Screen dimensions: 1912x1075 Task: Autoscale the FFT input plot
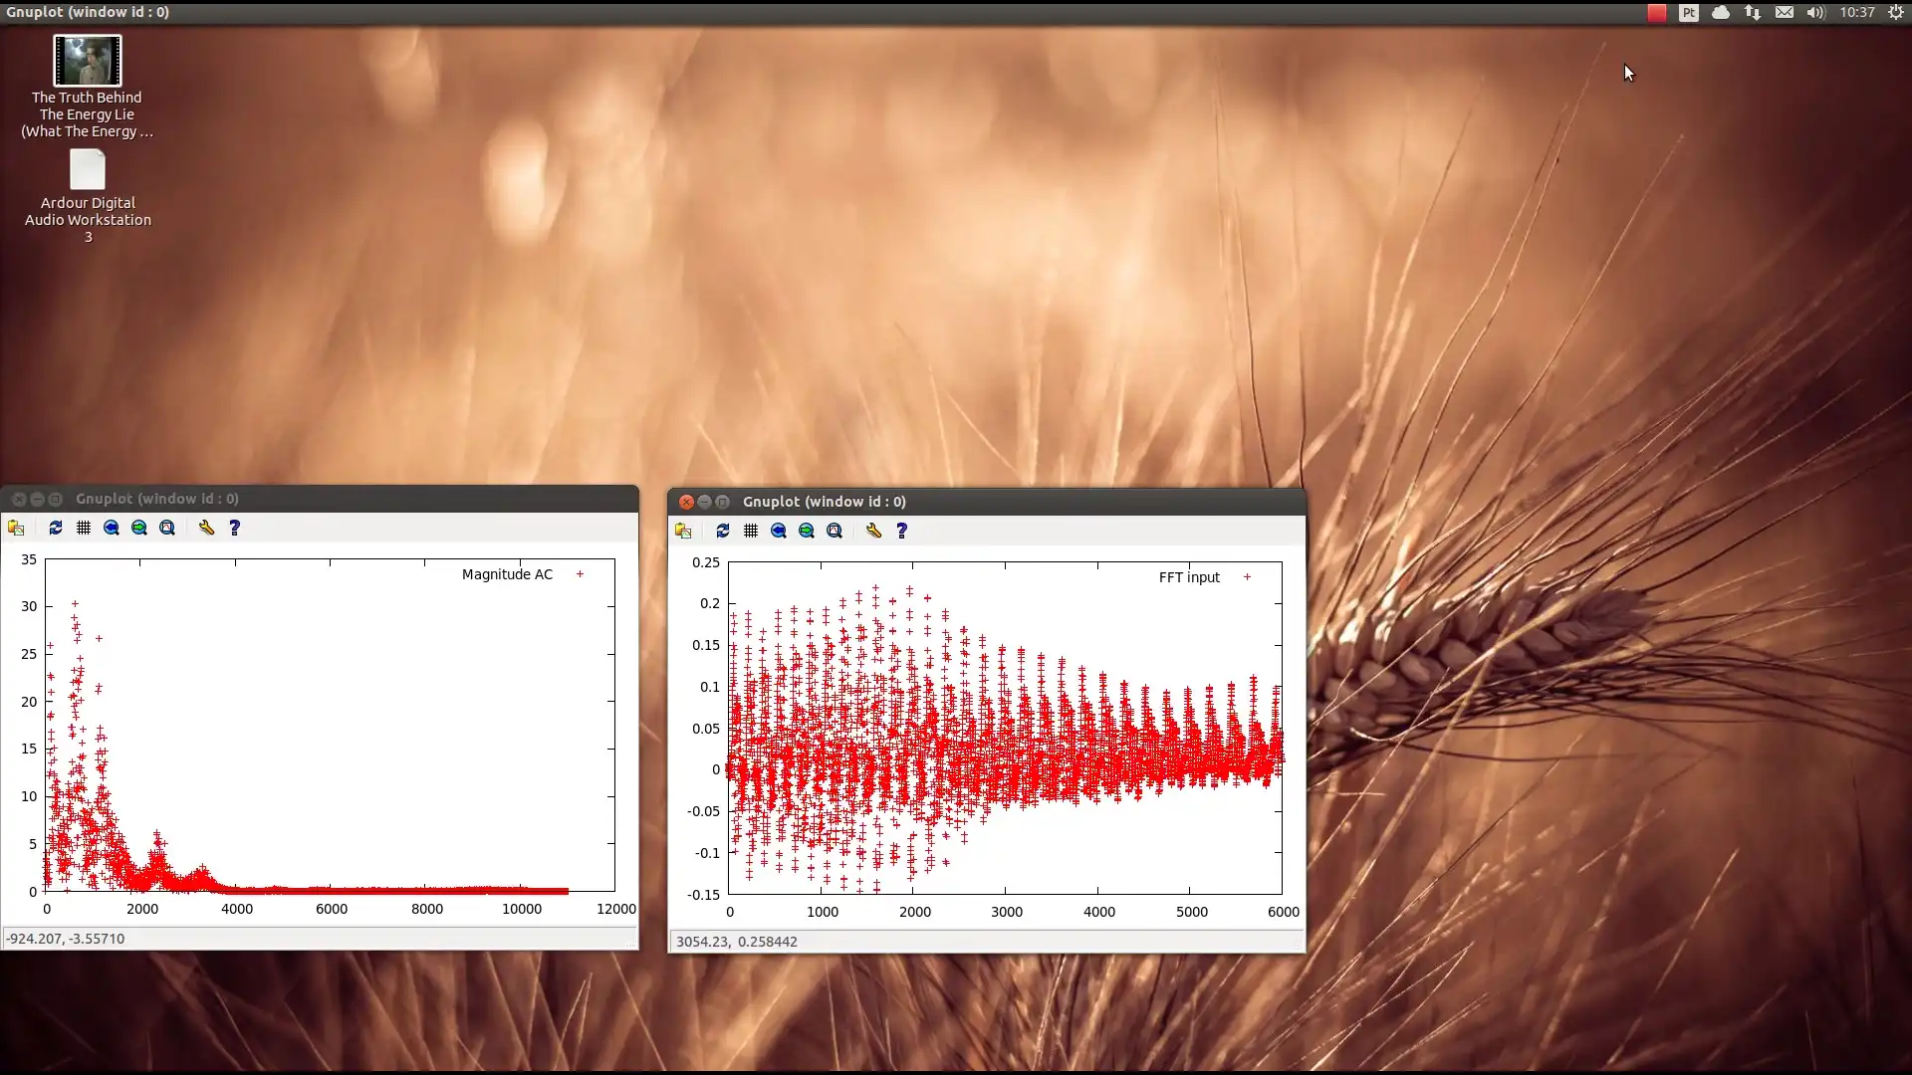point(835,531)
